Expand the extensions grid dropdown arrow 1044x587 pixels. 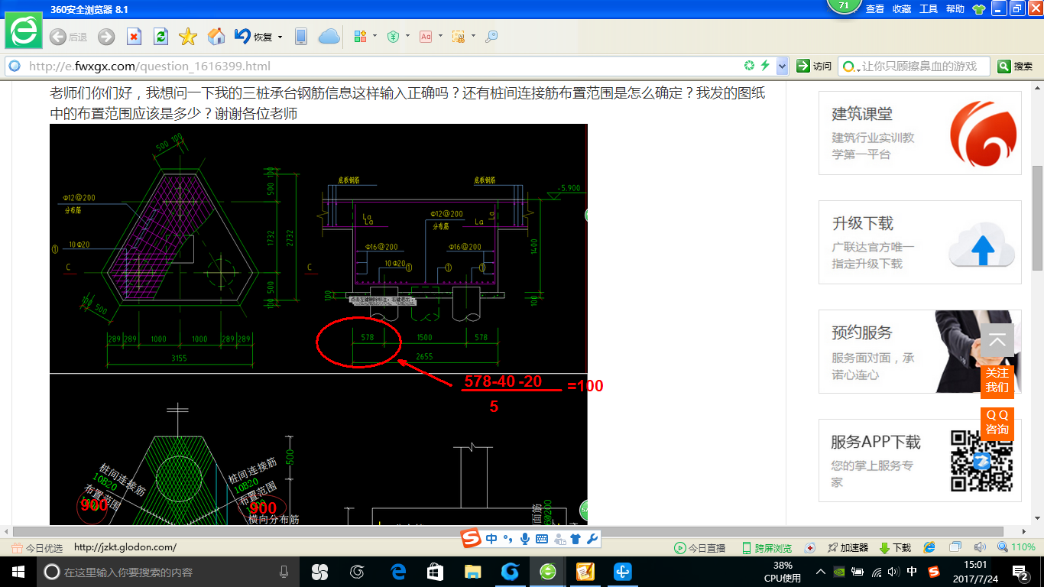point(375,37)
